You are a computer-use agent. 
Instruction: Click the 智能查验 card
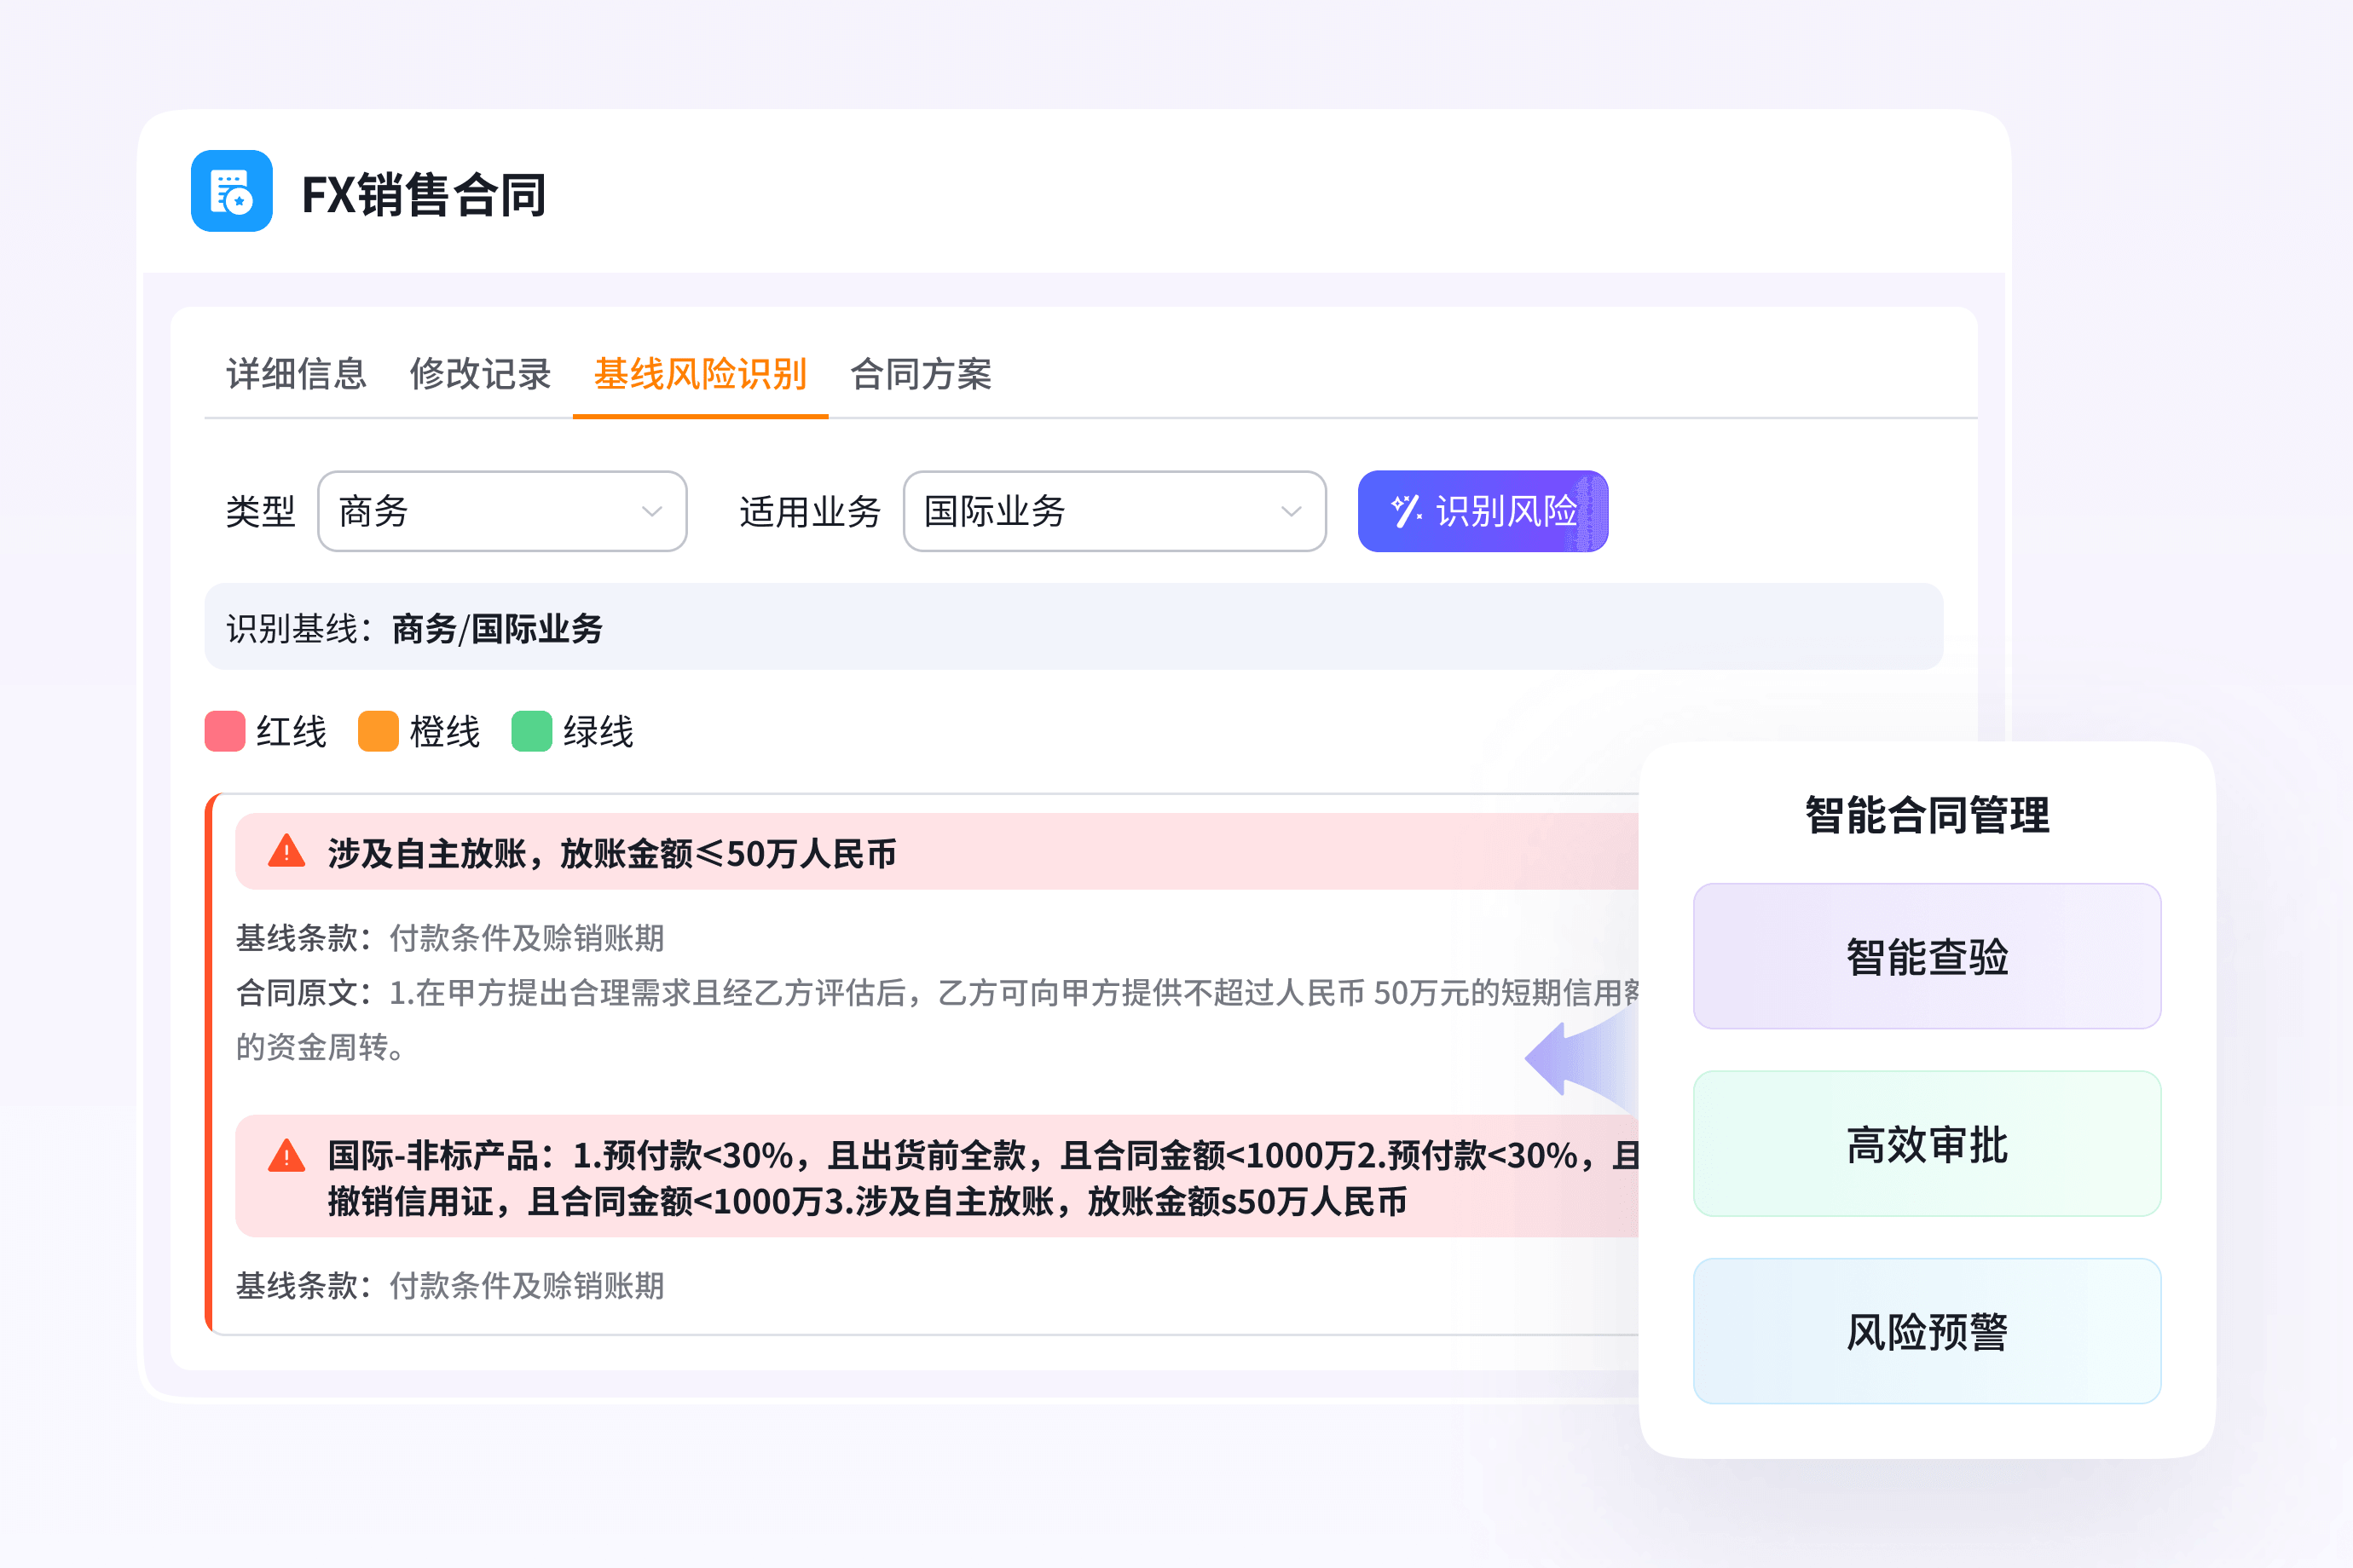pyautogui.click(x=1926, y=956)
